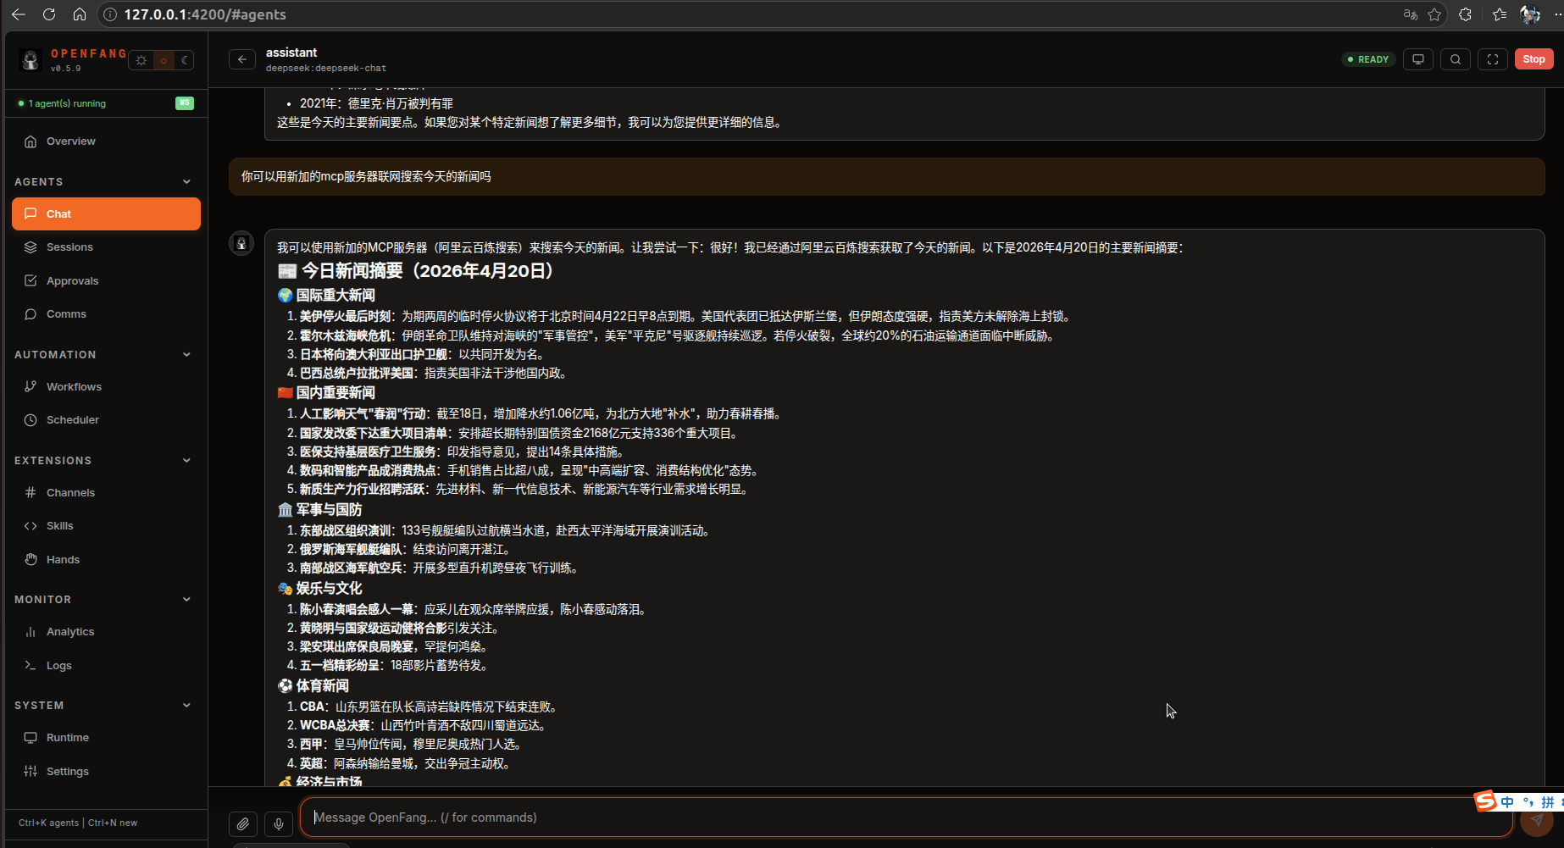The image size is (1564, 848).
Task: Reload the page in the browser
Action: pos(49,14)
